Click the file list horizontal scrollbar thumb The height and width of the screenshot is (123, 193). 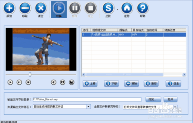(124, 75)
